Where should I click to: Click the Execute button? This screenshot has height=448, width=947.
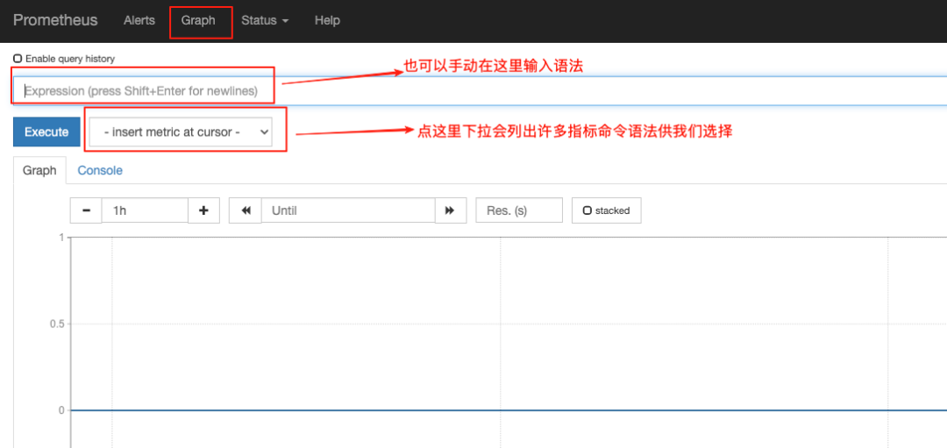tap(46, 132)
